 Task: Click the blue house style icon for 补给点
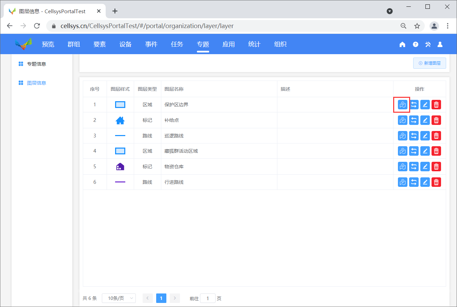click(x=120, y=120)
